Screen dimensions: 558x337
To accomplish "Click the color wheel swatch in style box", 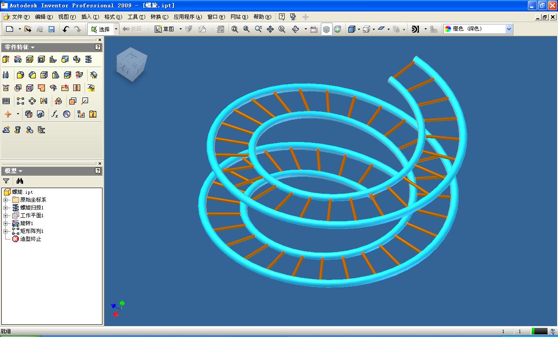I will tap(448, 29).
